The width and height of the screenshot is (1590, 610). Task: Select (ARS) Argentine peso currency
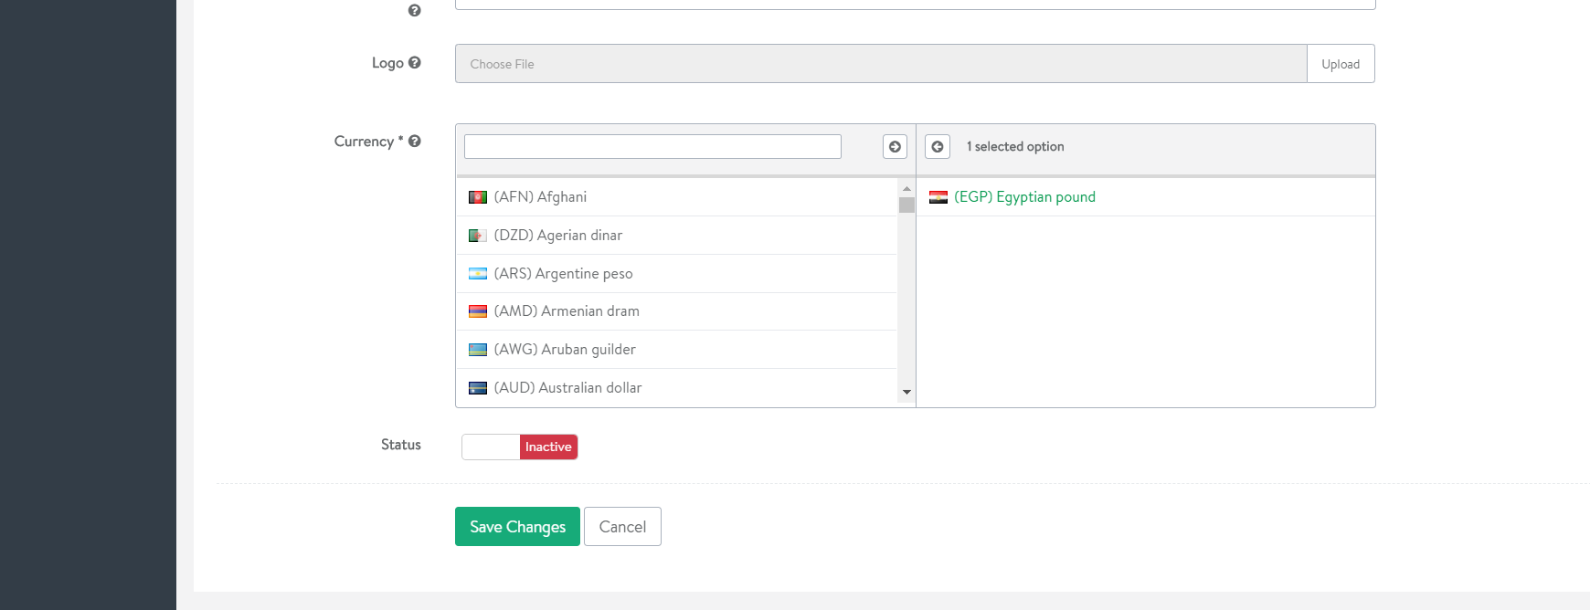677,274
